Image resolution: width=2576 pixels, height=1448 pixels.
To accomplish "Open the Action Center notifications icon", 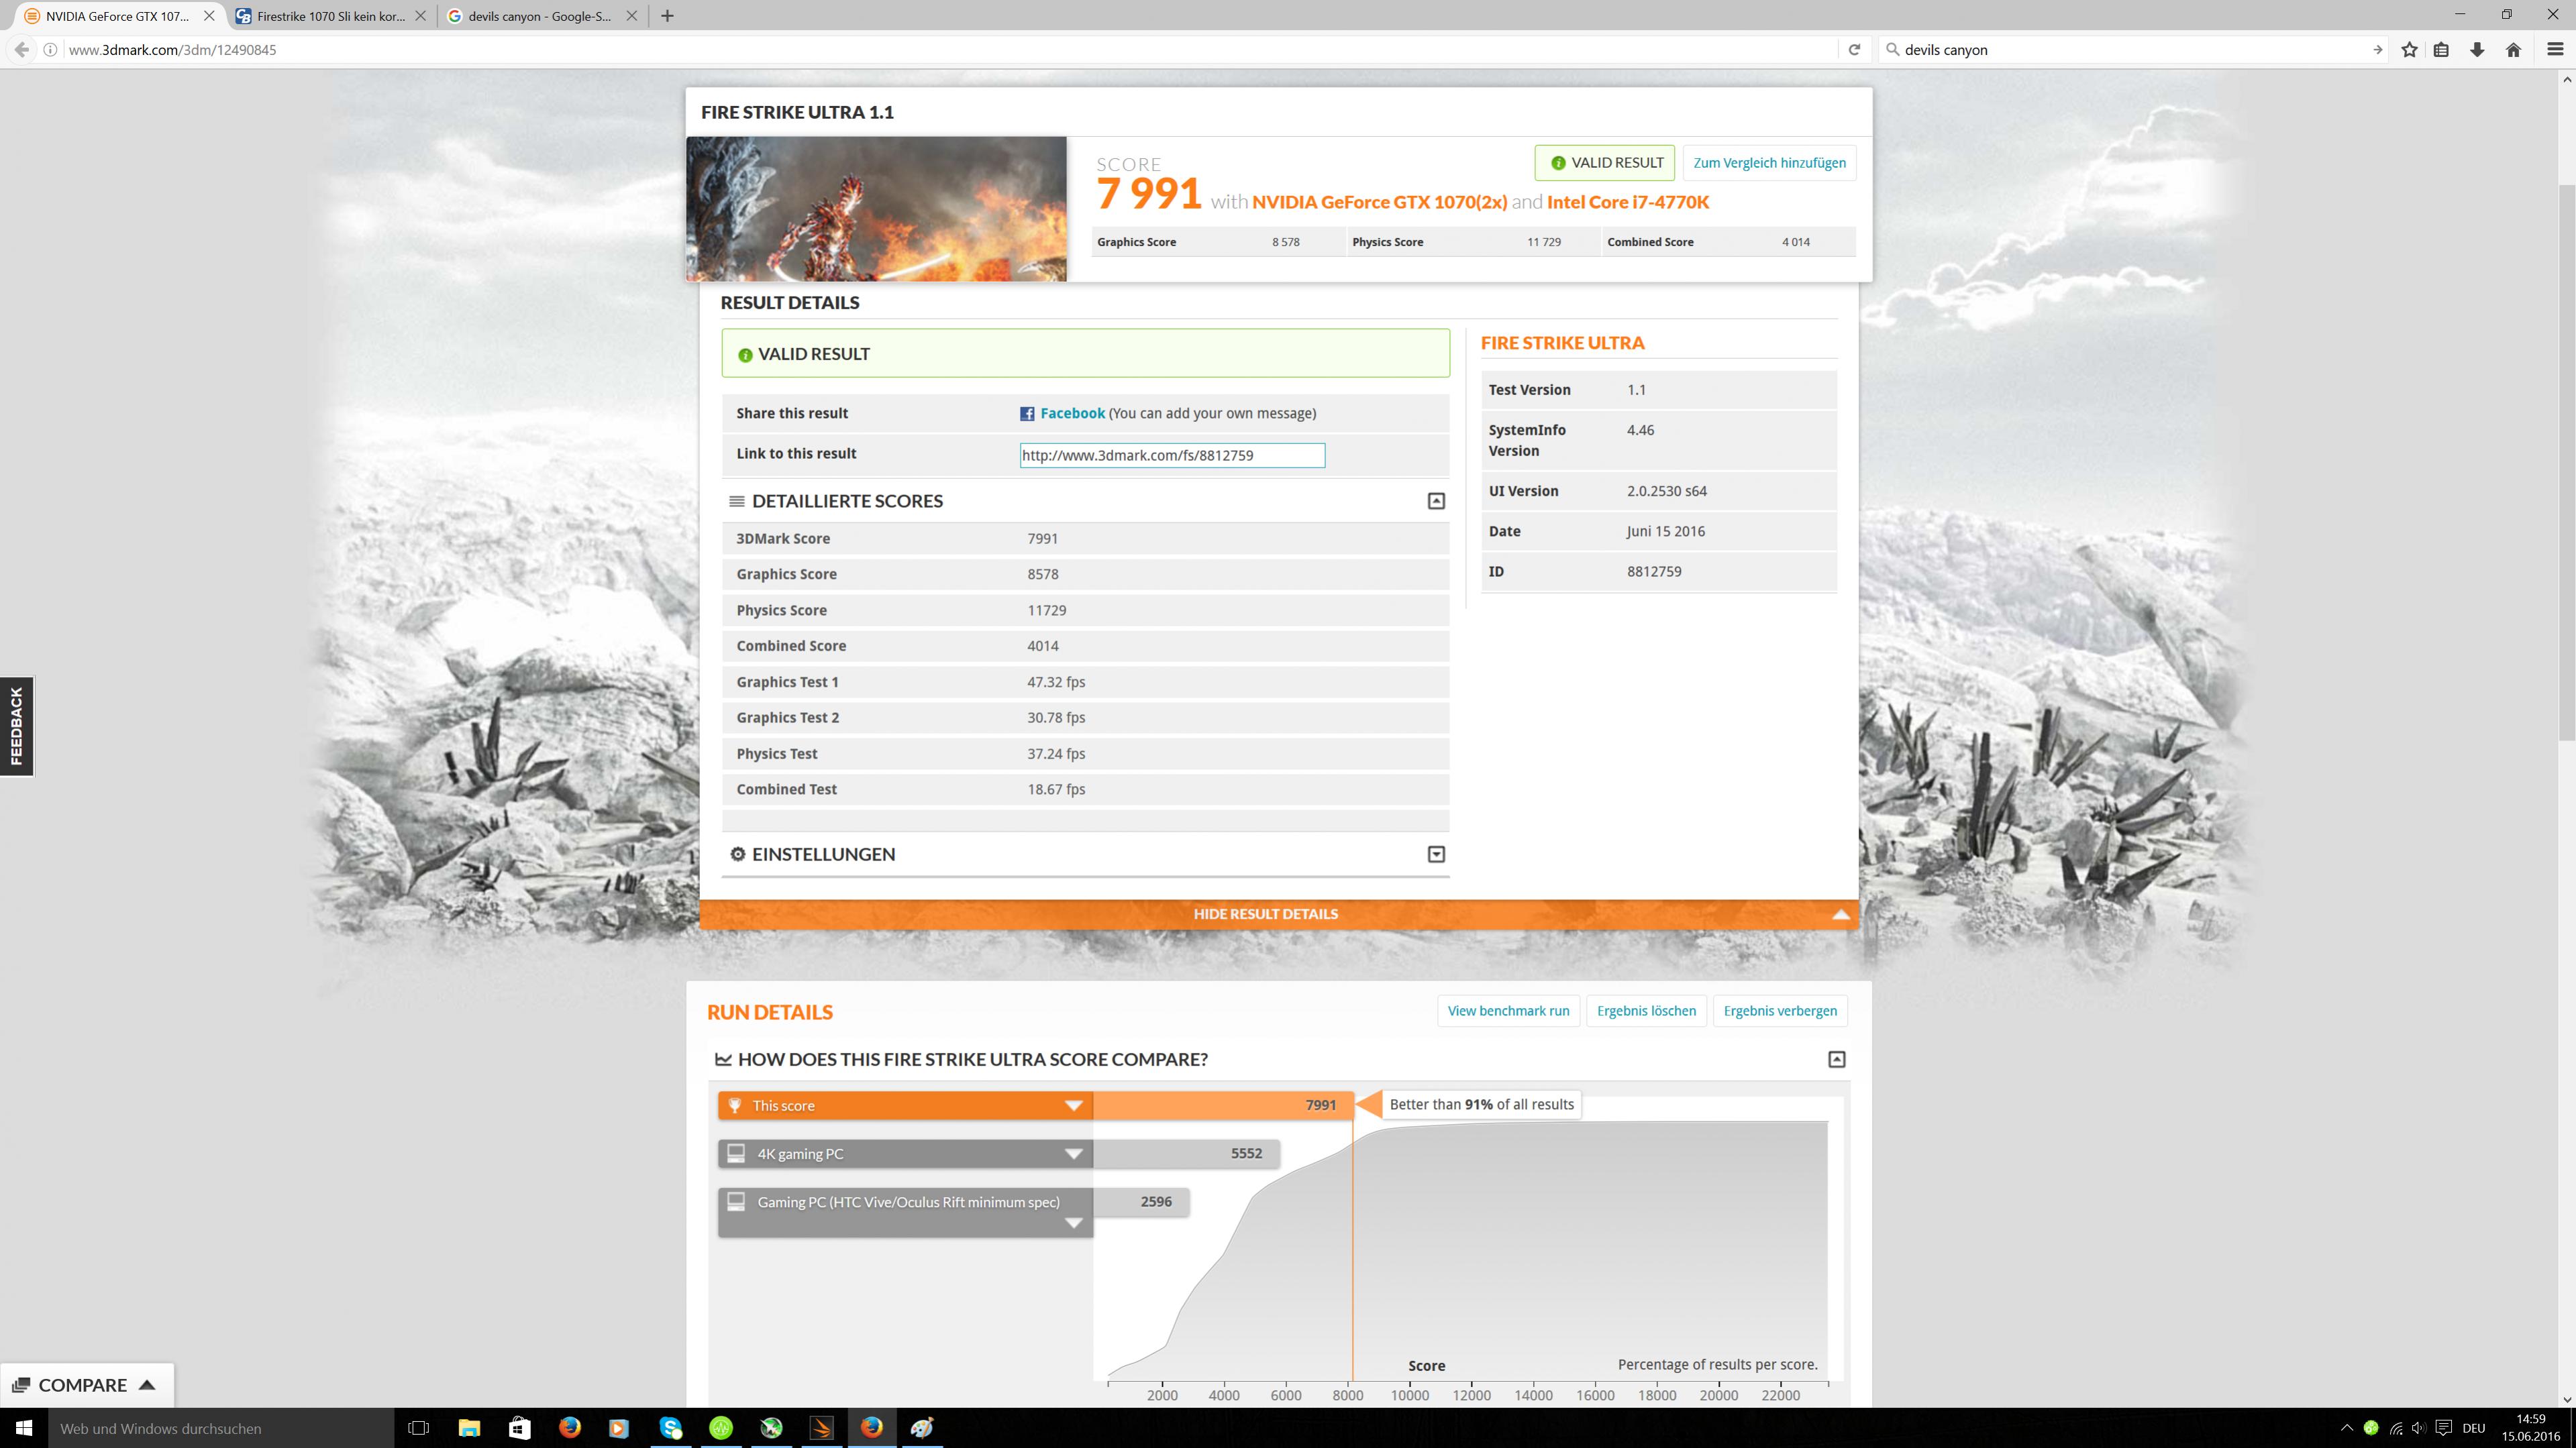I will tap(2444, 1428).
